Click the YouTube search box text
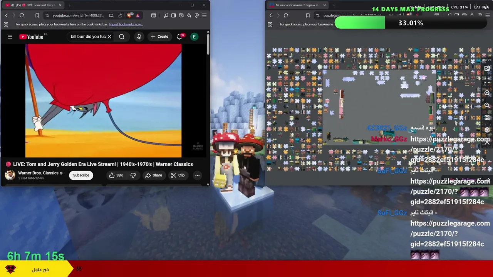493x277 pixels. (x=89, y=37)
